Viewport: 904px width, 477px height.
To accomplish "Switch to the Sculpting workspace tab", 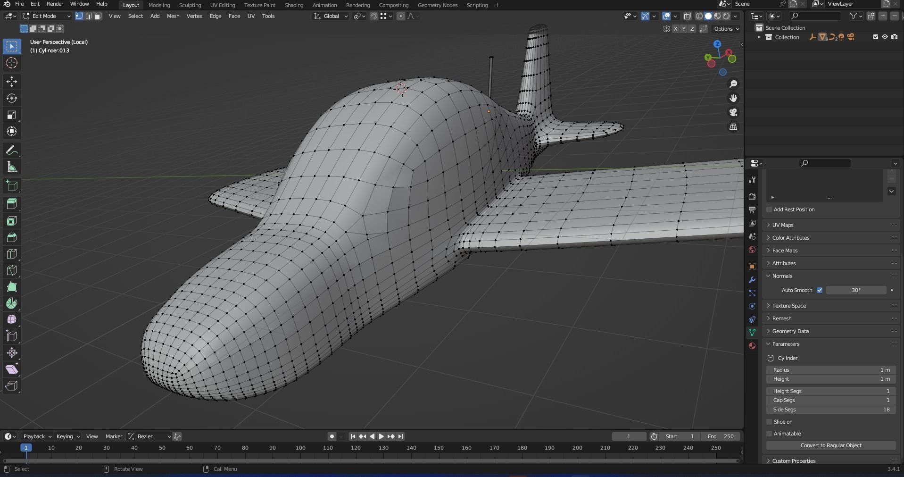I will click(x=190, y=5).
